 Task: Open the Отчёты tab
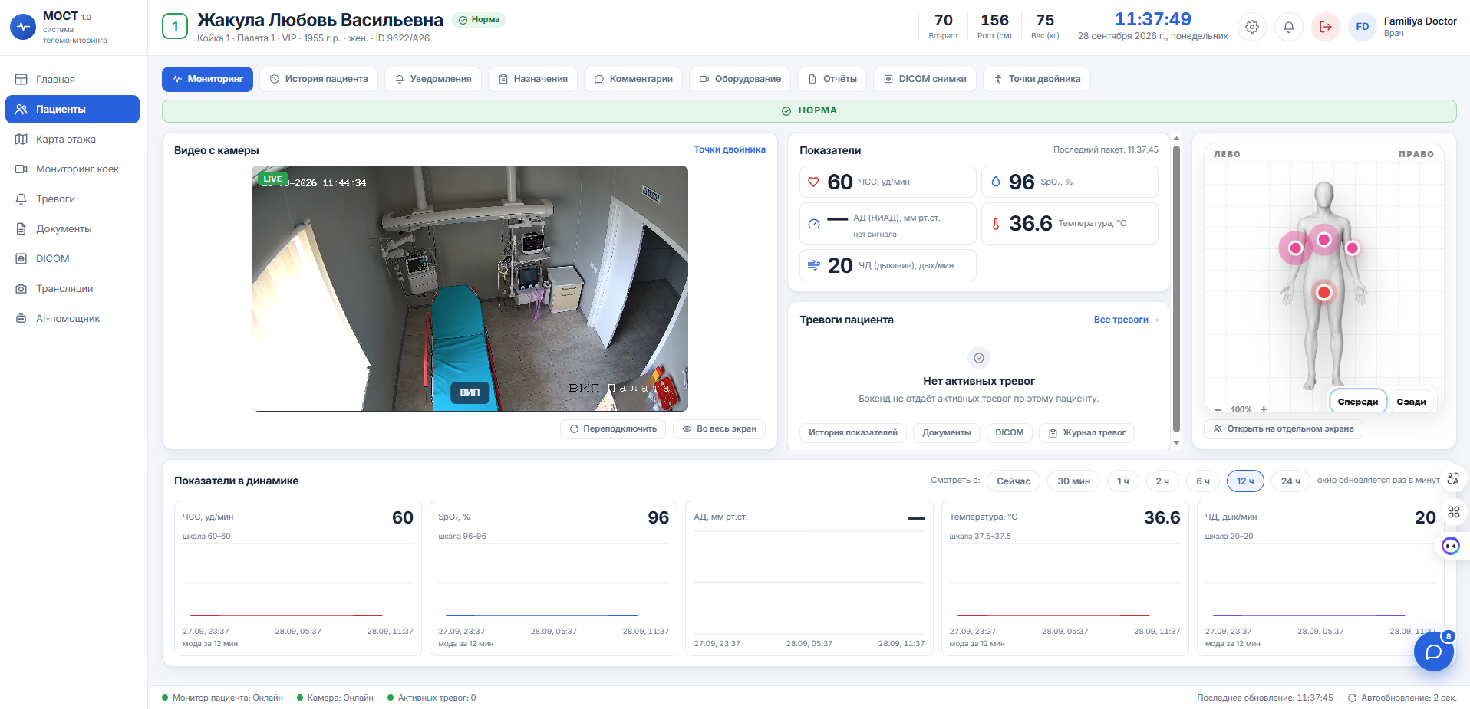[x=832, y=79]
